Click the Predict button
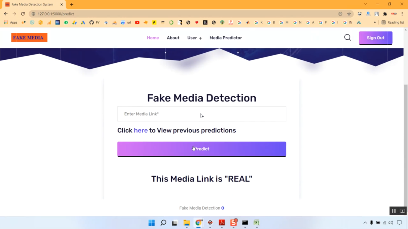The height and width of the screenshot is (229, 408). click(202, 149)
